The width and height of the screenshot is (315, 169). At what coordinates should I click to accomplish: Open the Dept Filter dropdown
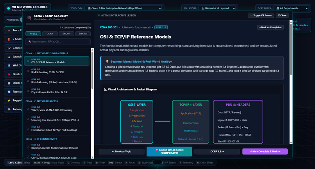tap(291, 9)
